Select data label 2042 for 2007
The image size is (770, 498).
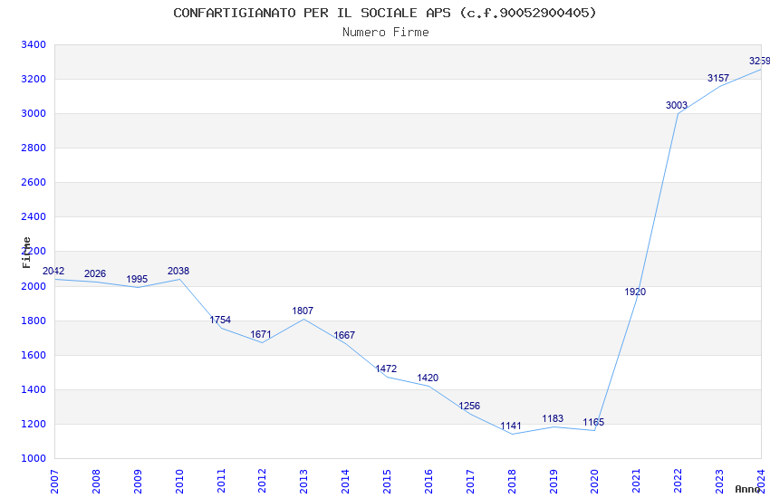coord(53,271)
